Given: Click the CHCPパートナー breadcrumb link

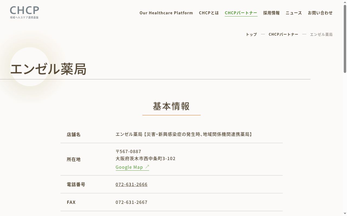Looking at the screenshot, I should [x=283, y=34].
